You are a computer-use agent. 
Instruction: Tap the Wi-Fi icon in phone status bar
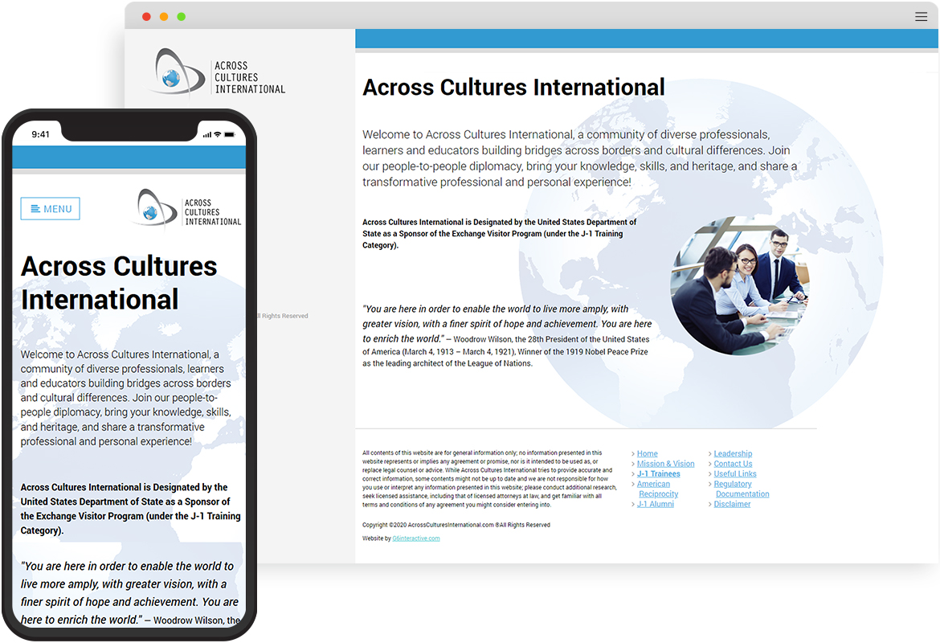218,134
